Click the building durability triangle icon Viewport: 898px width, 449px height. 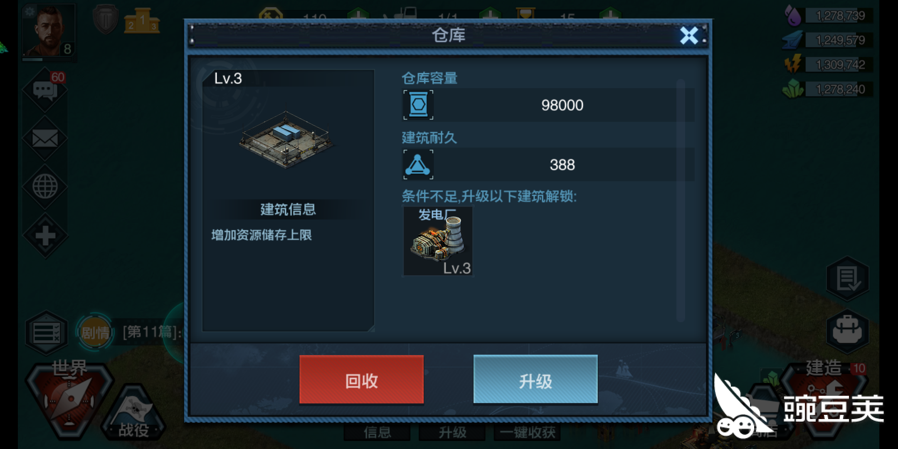tap(418, 165)
